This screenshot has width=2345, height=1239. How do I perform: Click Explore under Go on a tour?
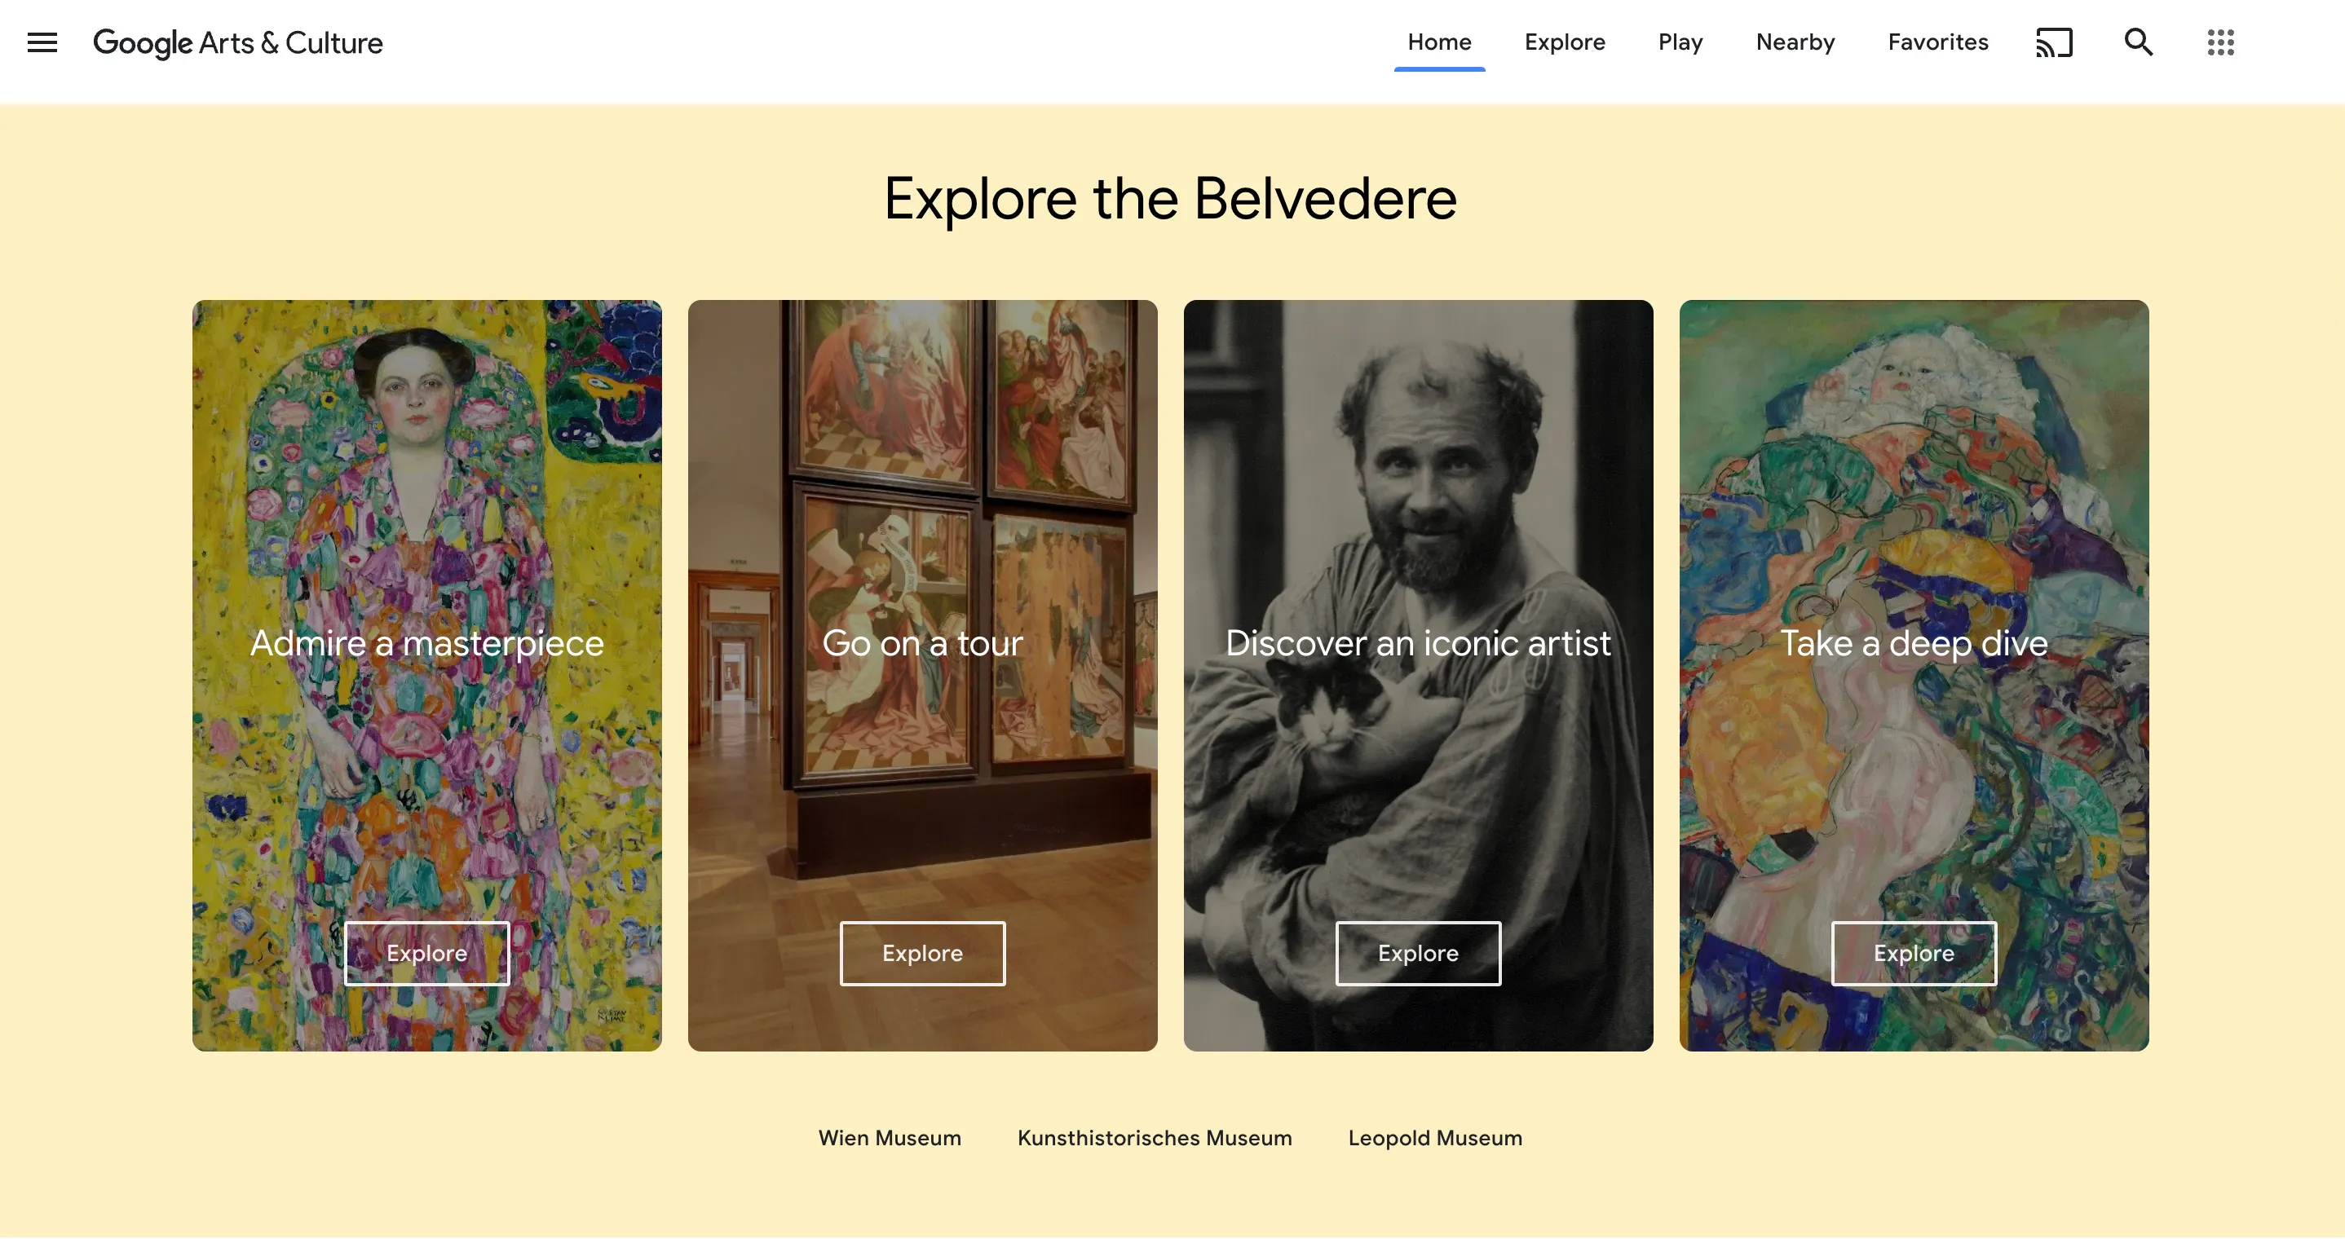coord(922,953)
